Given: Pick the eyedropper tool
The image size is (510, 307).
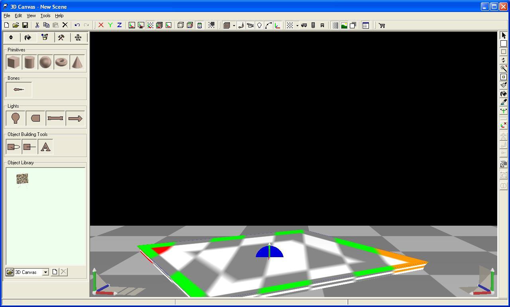Looking at the screenshot, I should click(x=504, y=102).
